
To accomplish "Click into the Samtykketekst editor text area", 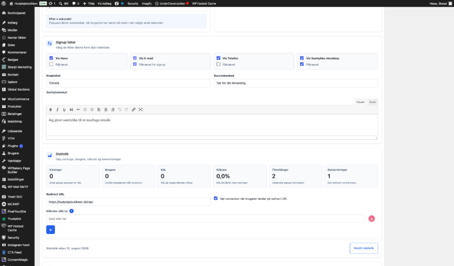I will [x=212, y=125].
